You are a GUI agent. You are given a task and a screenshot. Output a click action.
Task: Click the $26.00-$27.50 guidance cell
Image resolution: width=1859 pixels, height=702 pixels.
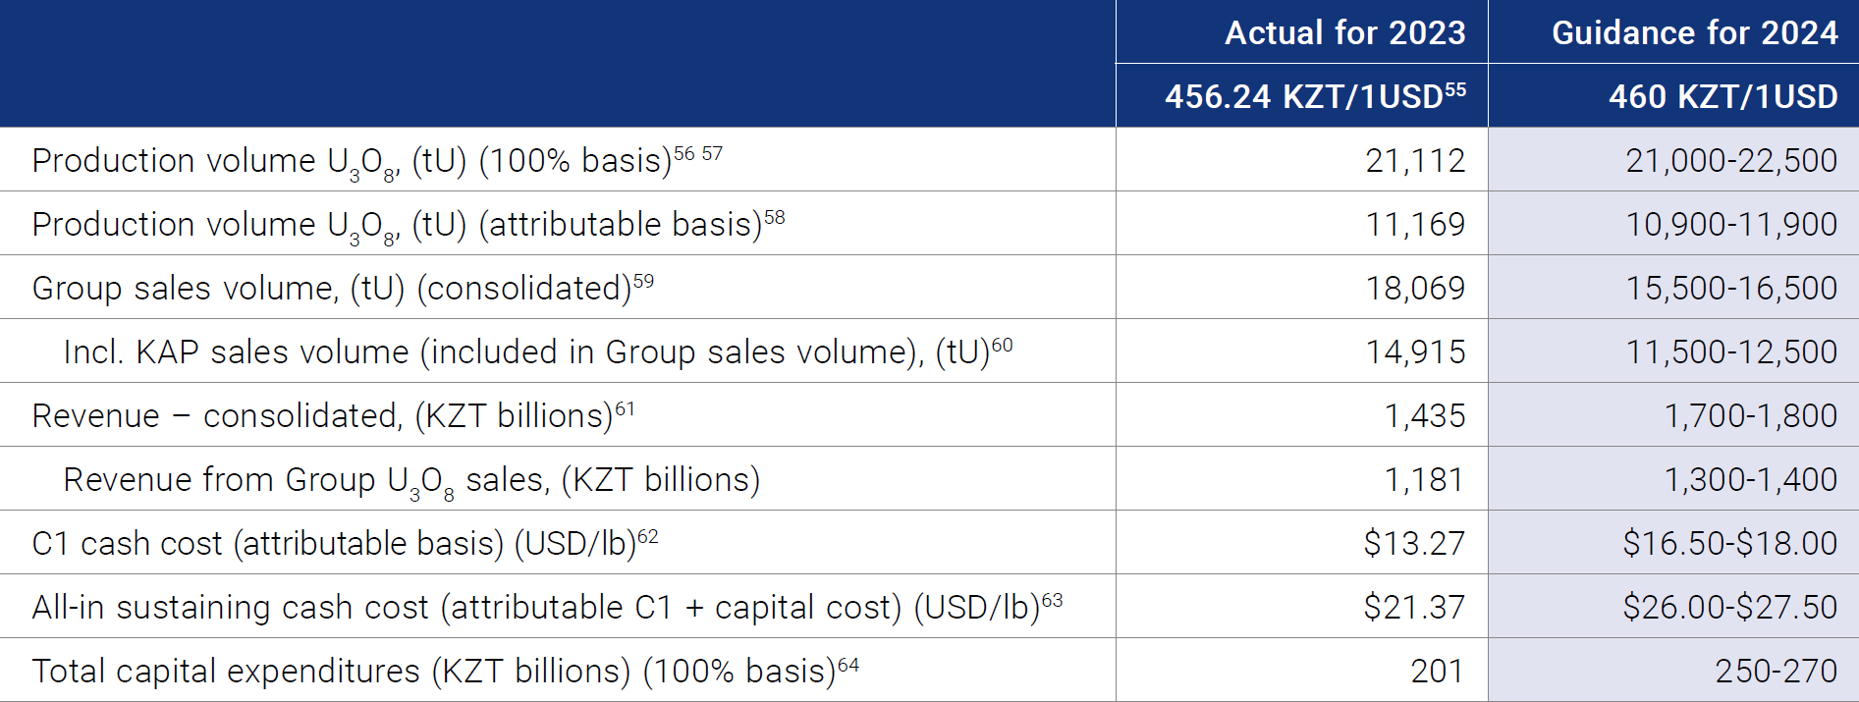pyautogui.click(x=1729, y=607)
